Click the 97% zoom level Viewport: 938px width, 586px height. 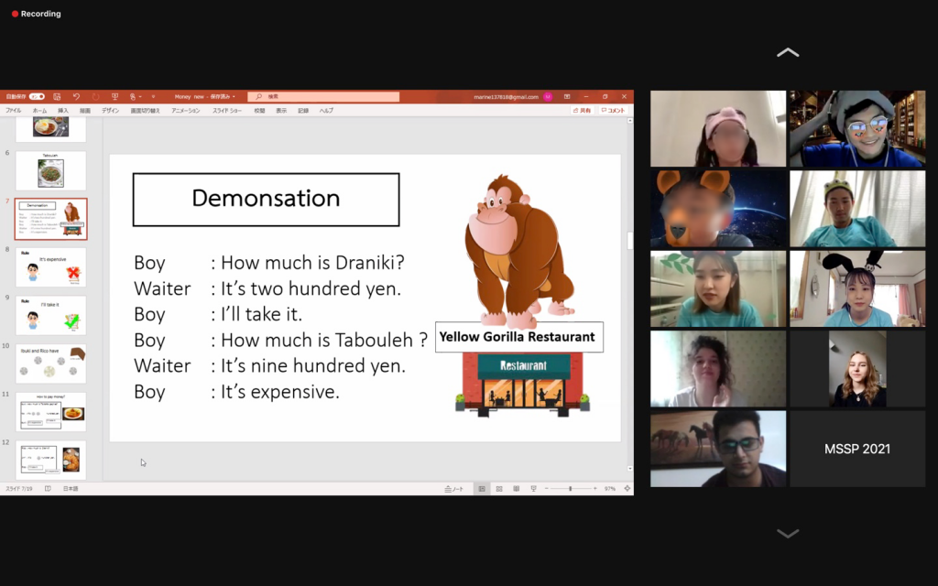(609, 489)
